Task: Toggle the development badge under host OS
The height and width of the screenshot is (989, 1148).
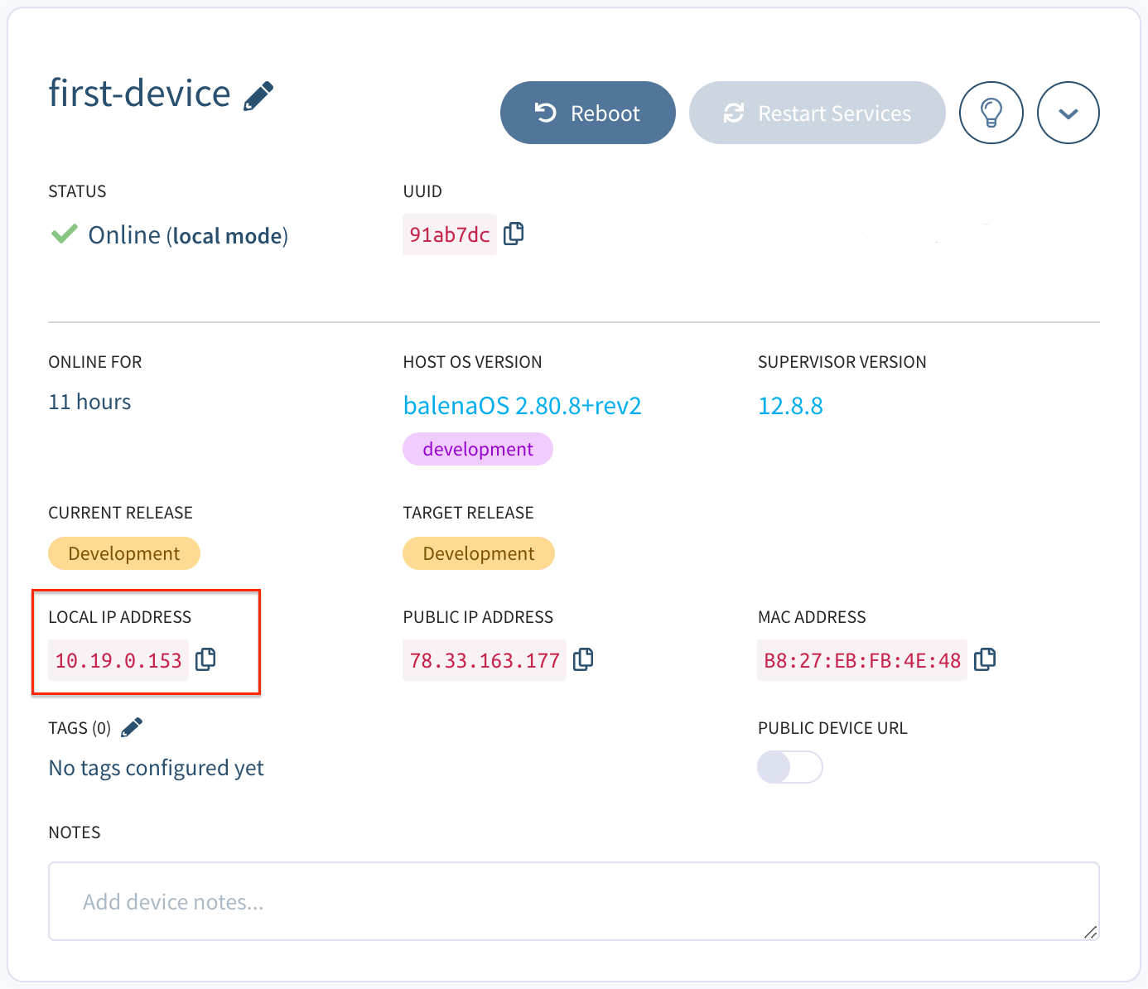Action: [477, 448]
